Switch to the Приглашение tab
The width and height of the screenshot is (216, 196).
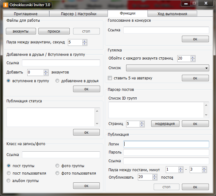(26, 14)
